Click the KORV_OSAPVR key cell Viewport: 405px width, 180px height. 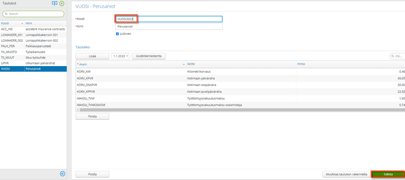click(131, 85)
